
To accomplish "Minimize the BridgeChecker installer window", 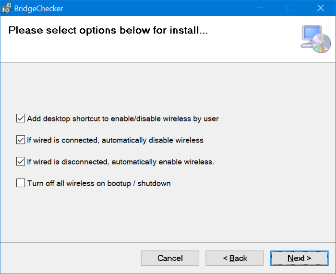I will click(260, 8).
